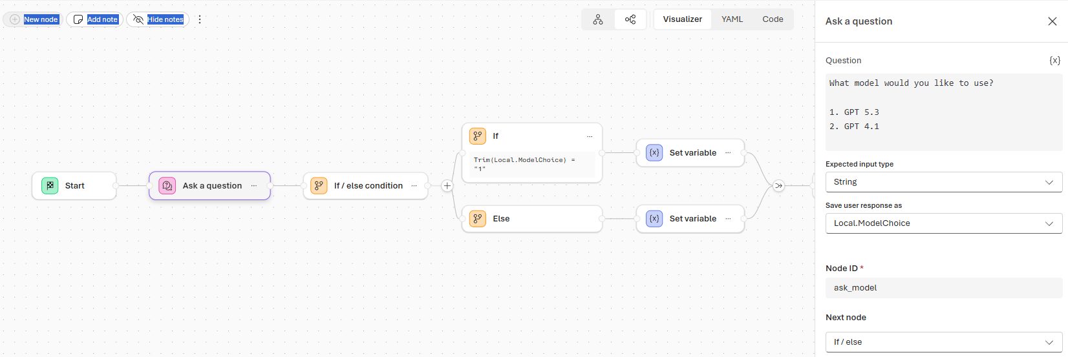Click the top Set variable node icon
Viewport: 1068px width, 357px height.
(654, 153)
